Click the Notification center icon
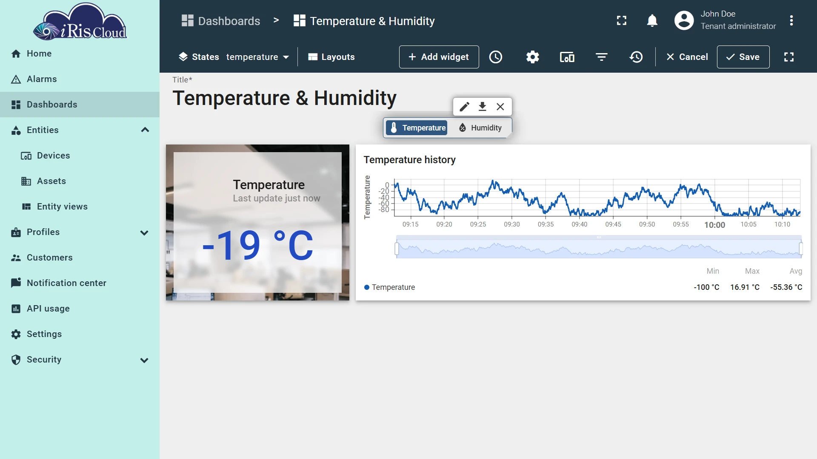This screenshot has height=459, width=817. point(16,283)
